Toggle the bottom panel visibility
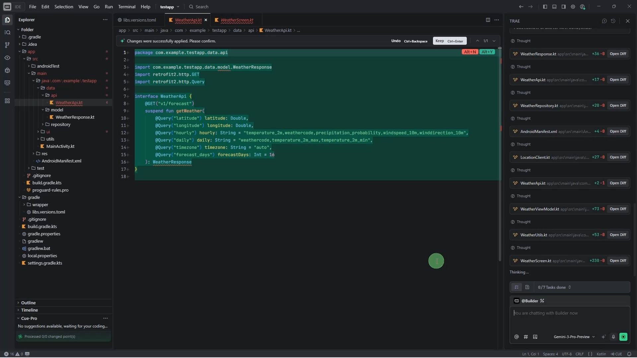 tap(554, 7)
